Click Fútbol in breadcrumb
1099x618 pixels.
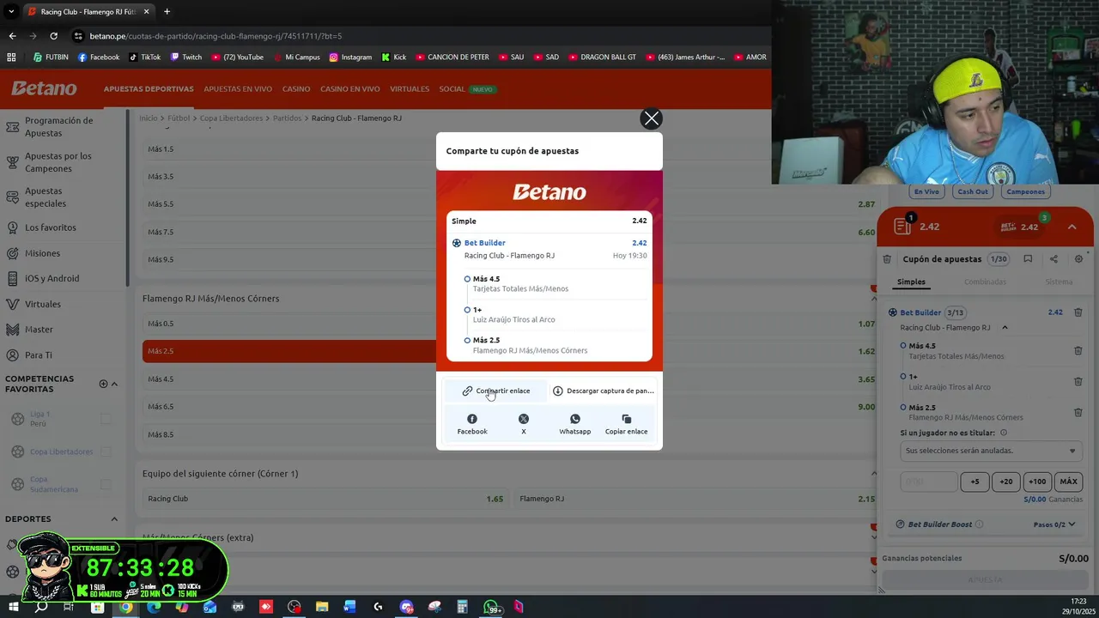pos(179,118)
